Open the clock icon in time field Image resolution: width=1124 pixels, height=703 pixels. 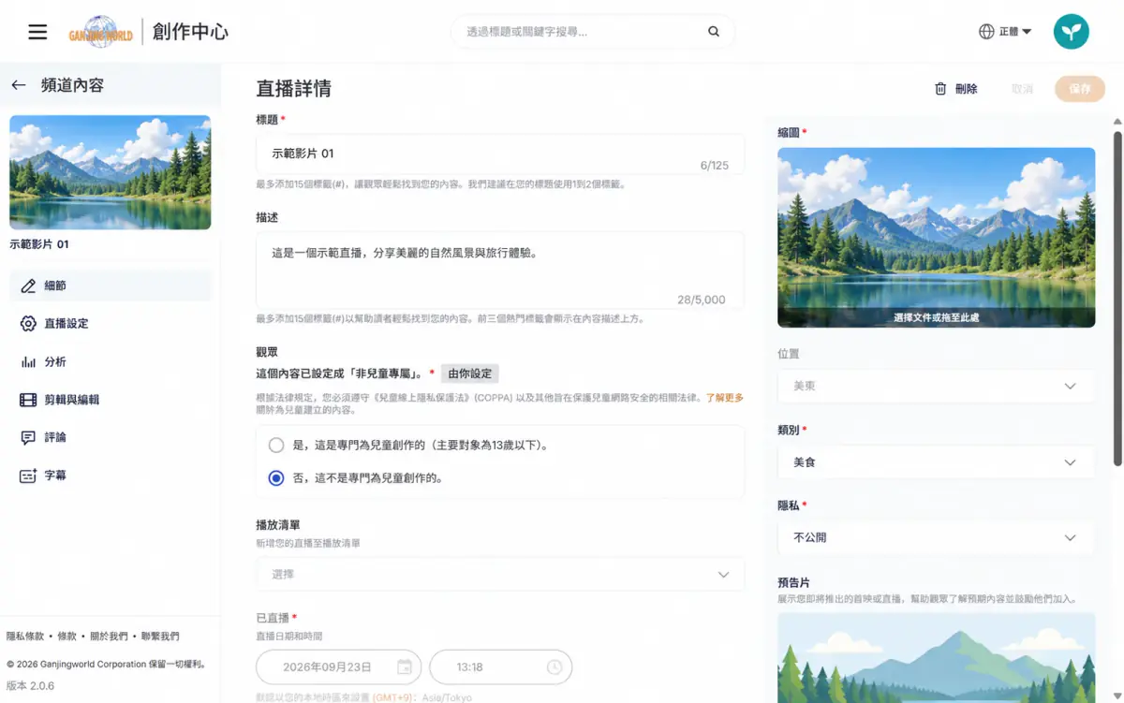[555, 667]
